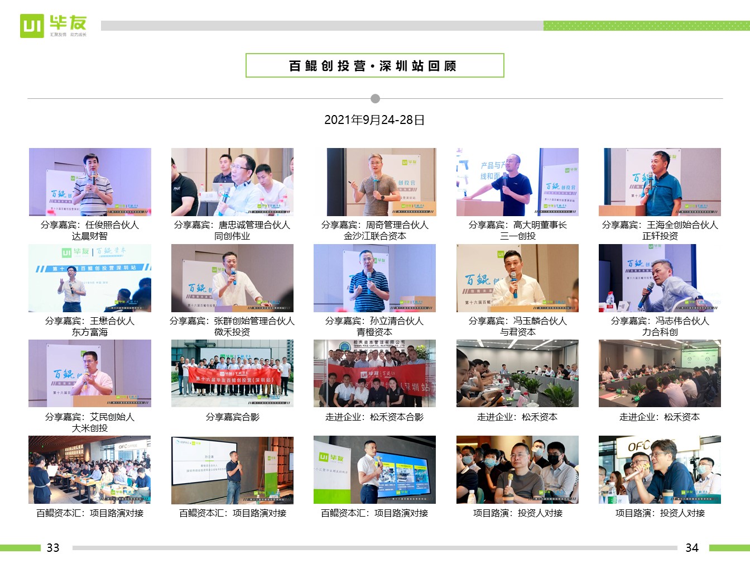750x563 pixels.
Task: Click the firm name 金沙江联合资本
Action: click(375, 236)
